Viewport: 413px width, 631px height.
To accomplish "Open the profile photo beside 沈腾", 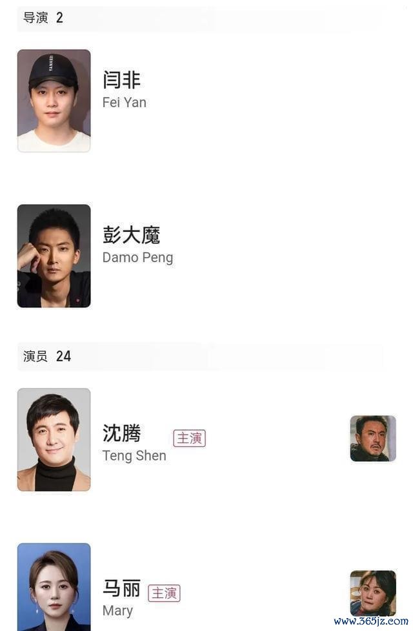I will [54, 439].
